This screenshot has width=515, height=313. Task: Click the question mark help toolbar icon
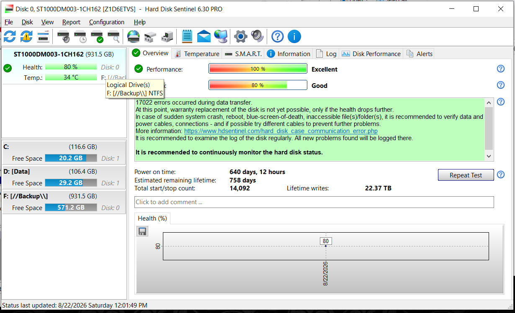click(x=278, y=36)
